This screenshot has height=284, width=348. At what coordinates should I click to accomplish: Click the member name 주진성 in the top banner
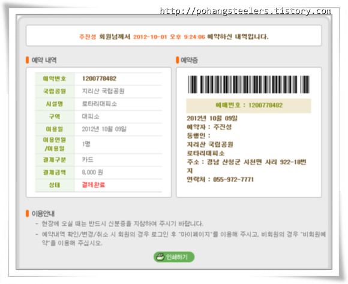(x=88, y=37)
